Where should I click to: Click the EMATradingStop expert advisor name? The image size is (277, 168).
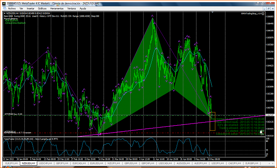252,14
